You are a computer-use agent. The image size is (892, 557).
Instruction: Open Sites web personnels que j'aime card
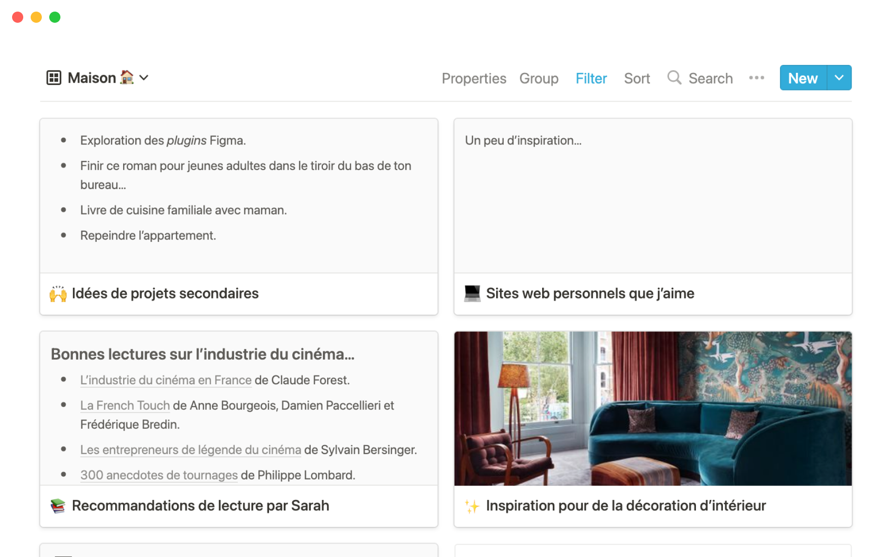coord(590,293)
